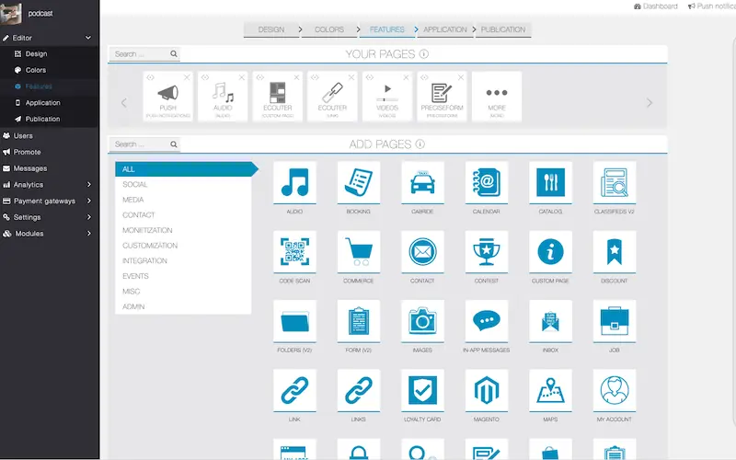Toggle visibility of the Audio page tile

205,77
